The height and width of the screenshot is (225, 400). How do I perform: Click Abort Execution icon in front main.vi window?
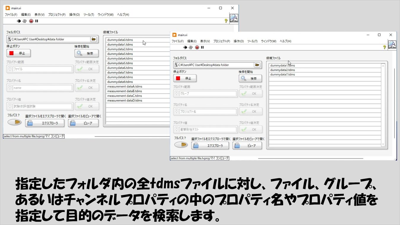click(197, 47)
